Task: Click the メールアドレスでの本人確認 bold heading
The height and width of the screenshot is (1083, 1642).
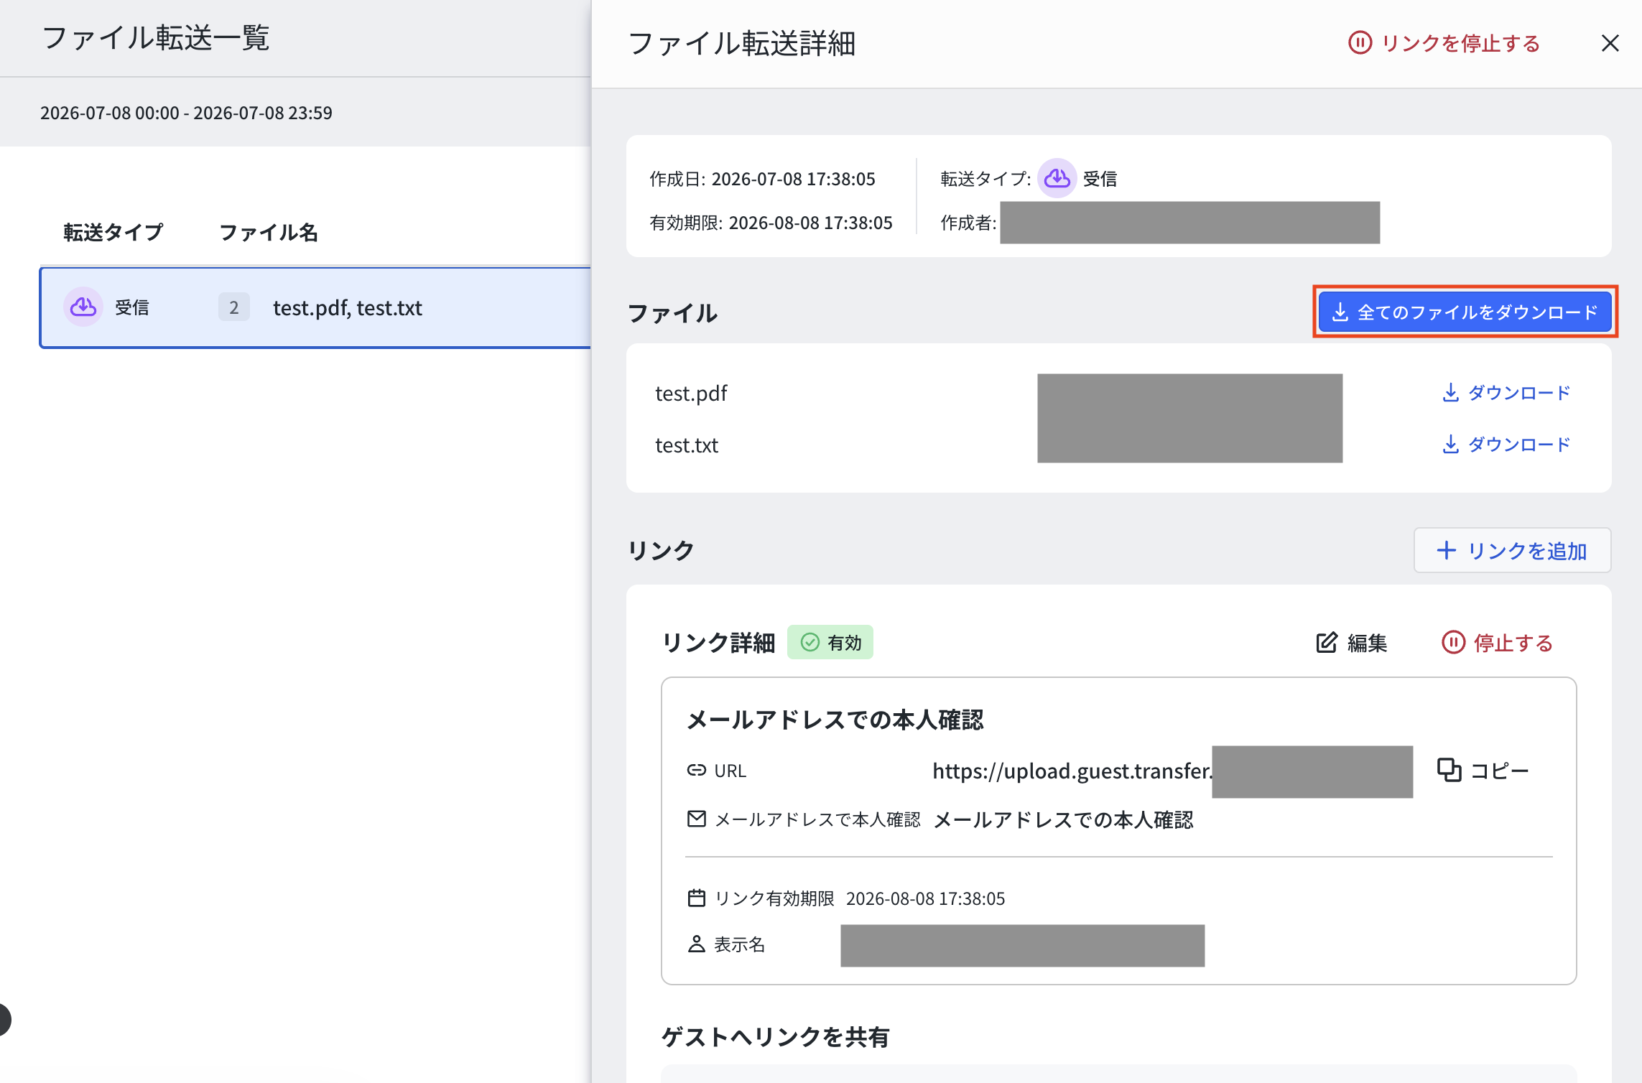Action: 835,720
